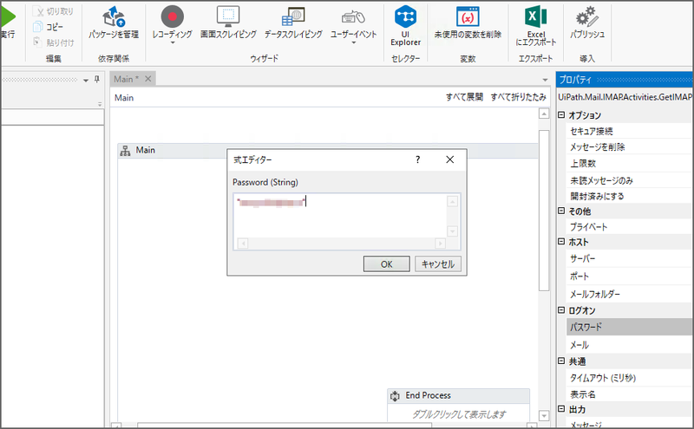Collapse the Output (出力) property group

click(x=561, y=409)
